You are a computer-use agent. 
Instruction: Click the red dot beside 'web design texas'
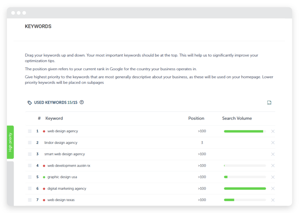[44, 200]
